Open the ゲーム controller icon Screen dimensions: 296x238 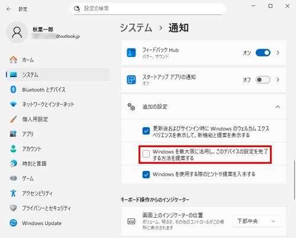(13, 178)
